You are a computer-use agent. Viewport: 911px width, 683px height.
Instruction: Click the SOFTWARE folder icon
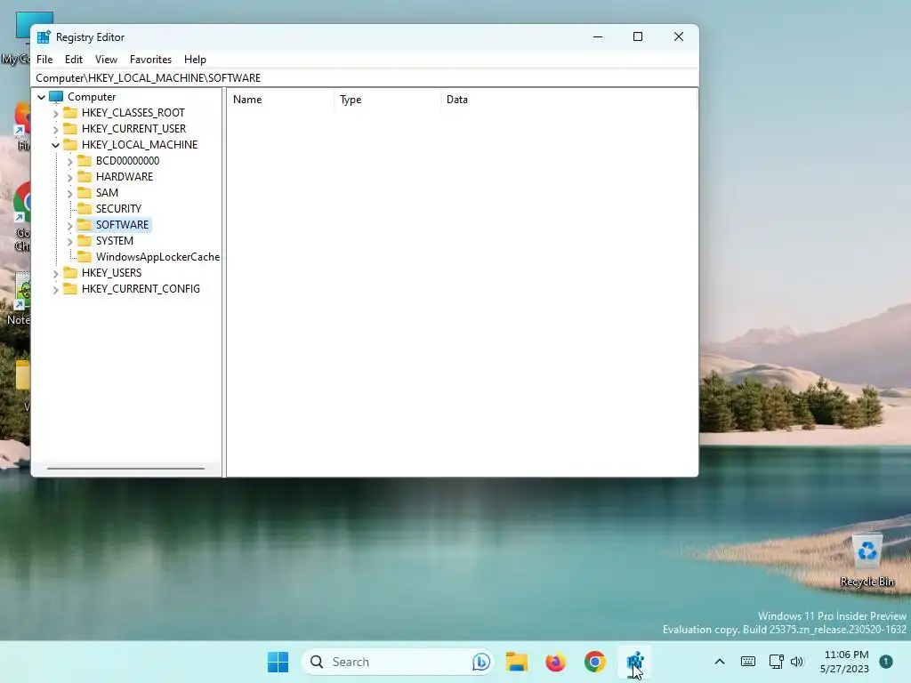[85, 224]
